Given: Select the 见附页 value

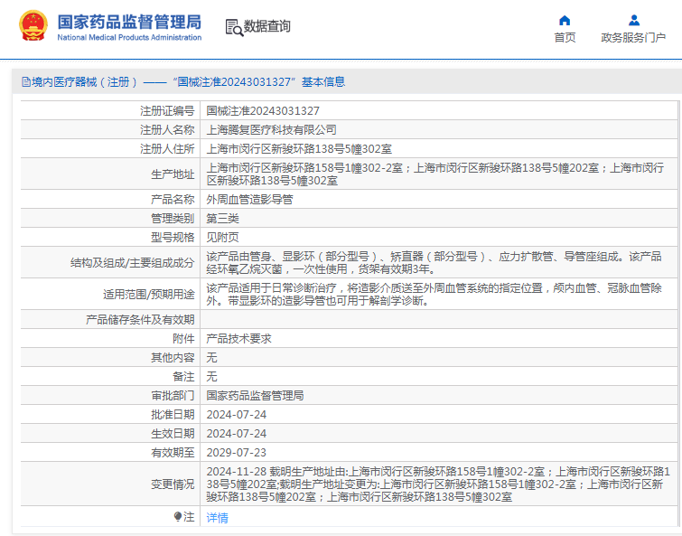Looking at the screenshot, I should point(222,237).
